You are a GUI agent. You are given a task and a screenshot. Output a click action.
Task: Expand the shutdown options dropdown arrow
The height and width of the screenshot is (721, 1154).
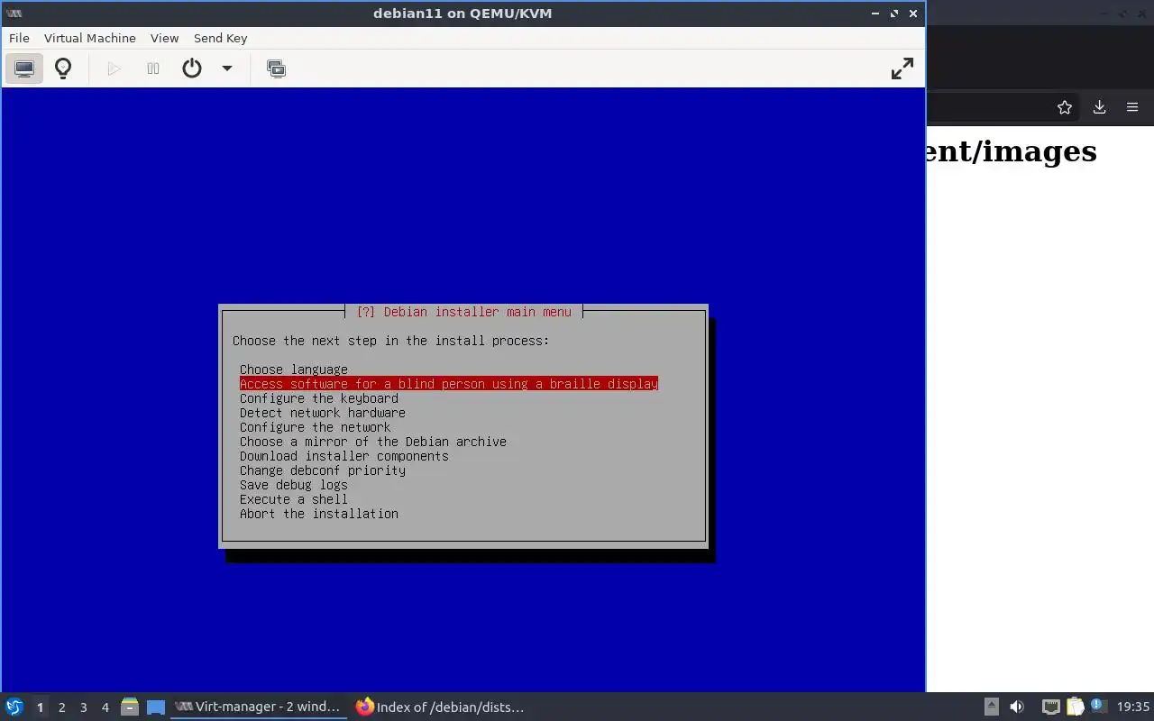(x=227, y=68)
